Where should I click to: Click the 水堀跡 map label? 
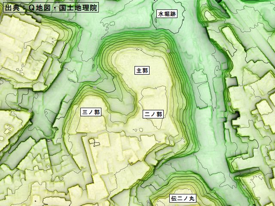click(167, 14)
